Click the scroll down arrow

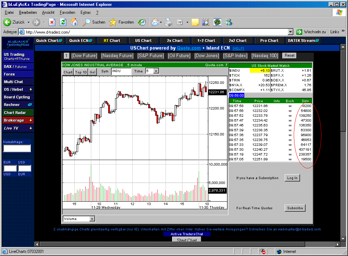click(x=343, y=239)
